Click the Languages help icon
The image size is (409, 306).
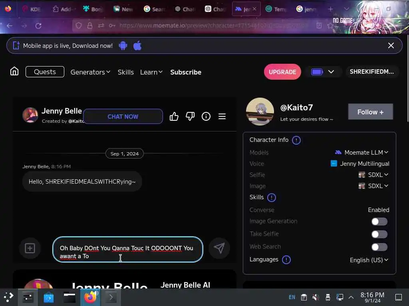click(x=286, y=260)
